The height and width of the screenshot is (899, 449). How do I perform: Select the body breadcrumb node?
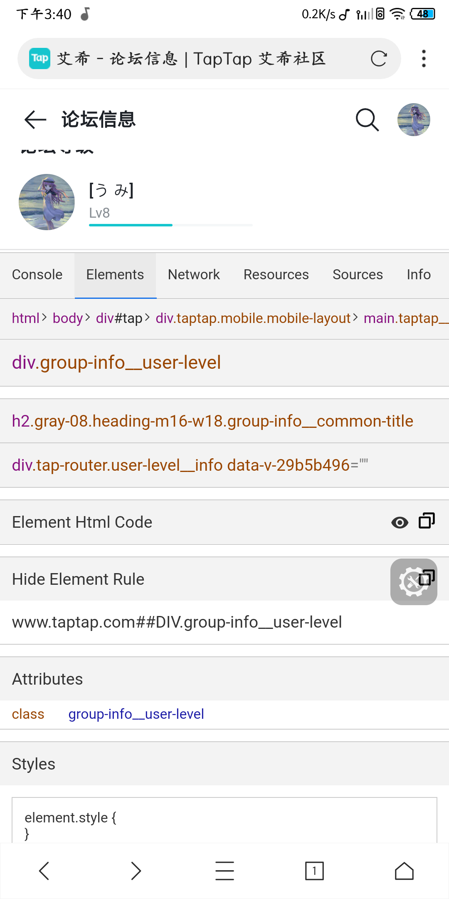[68, 318]
